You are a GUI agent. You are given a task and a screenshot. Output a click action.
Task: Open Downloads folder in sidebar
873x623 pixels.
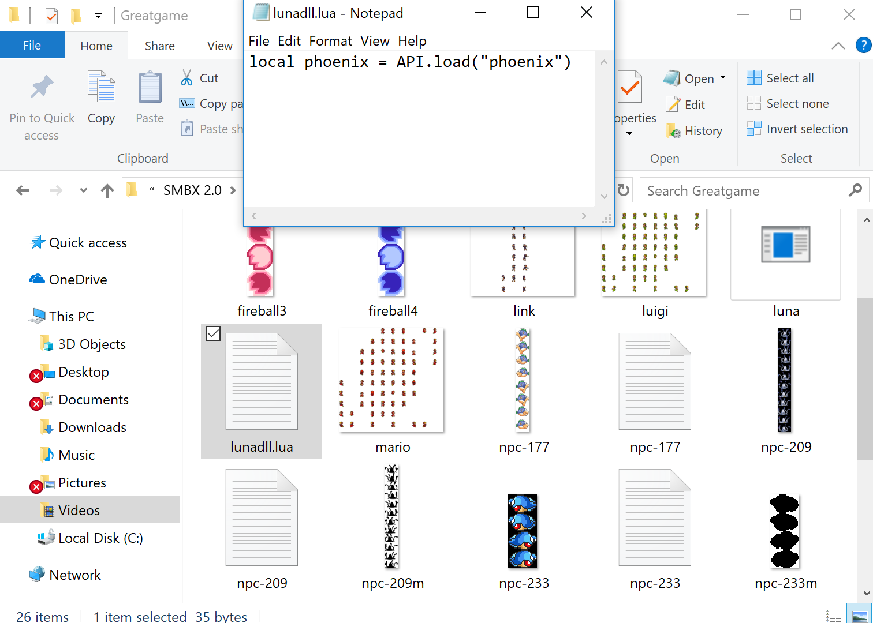coord(83,427)
